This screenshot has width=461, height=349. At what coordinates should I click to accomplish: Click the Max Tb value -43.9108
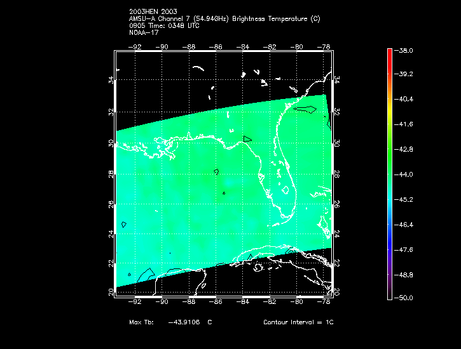point(184,322)
